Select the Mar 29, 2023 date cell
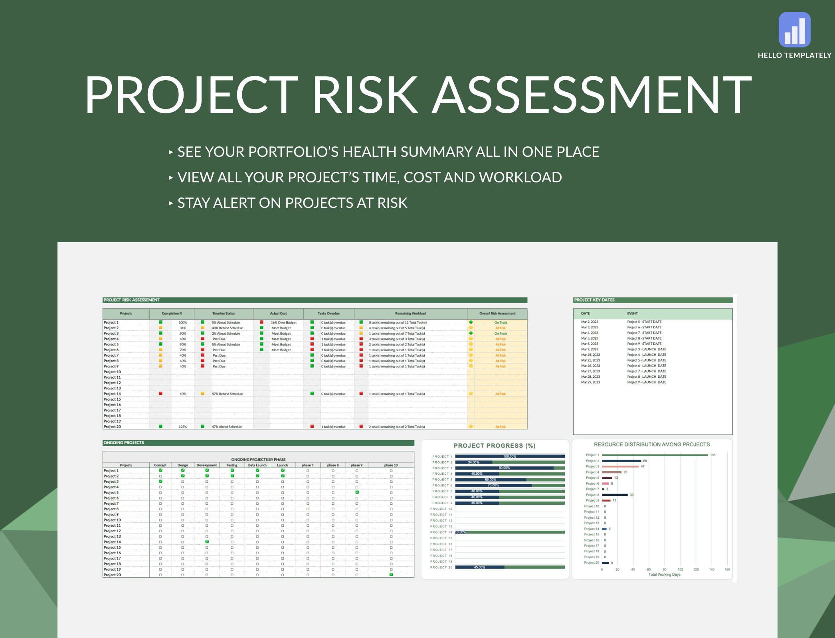Viewport: 835px width, 638px height. (x=591, y=382)
